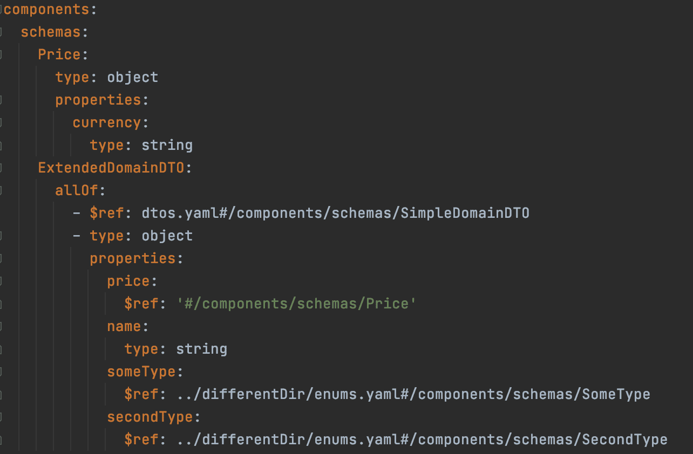Fold the currency property block
Screen dimensions: 693x454
2,122
